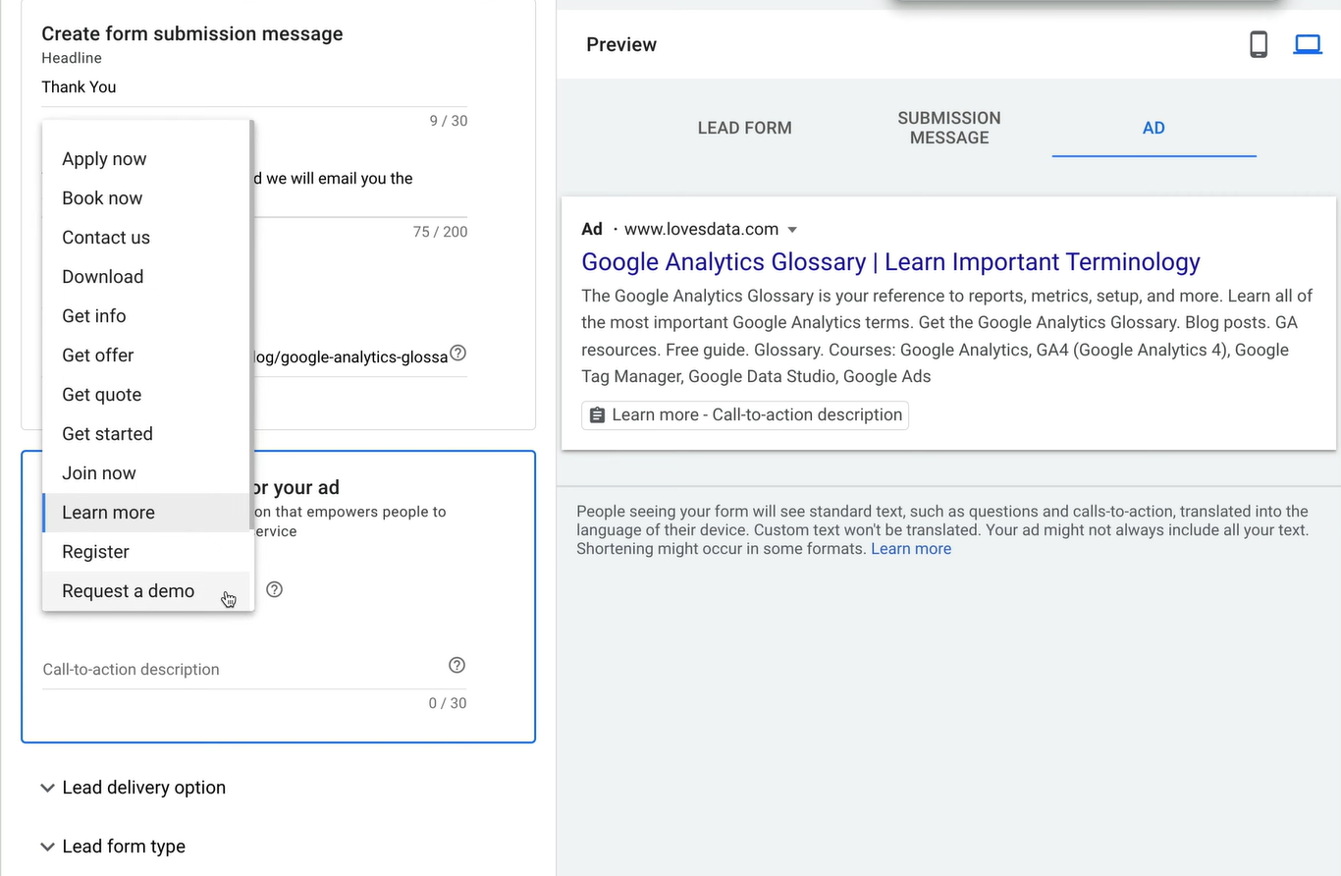This screenshot has width=1341, height=876.
Task: Choose Book now from the options
Action: tap(102, 197)
